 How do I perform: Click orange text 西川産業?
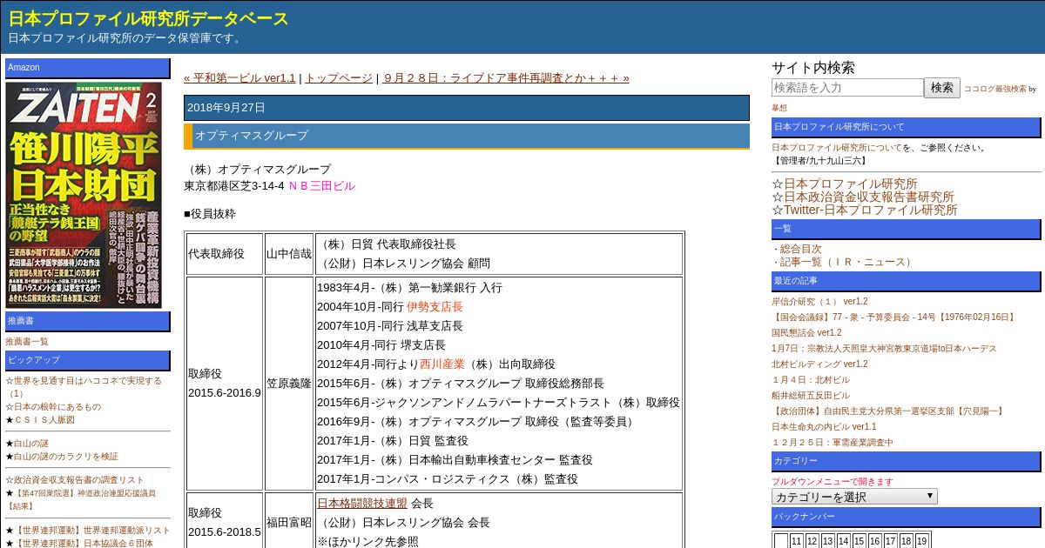point(442,364)
